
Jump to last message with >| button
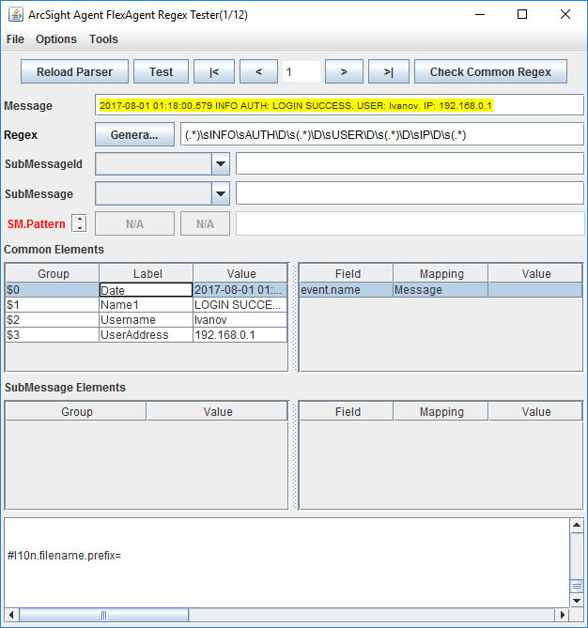click(x=388, y=71)
